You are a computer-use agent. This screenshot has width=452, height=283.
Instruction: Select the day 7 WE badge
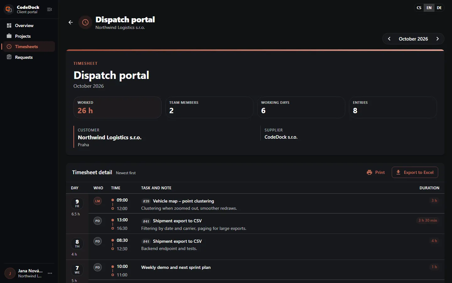click(x=77, y=270)
